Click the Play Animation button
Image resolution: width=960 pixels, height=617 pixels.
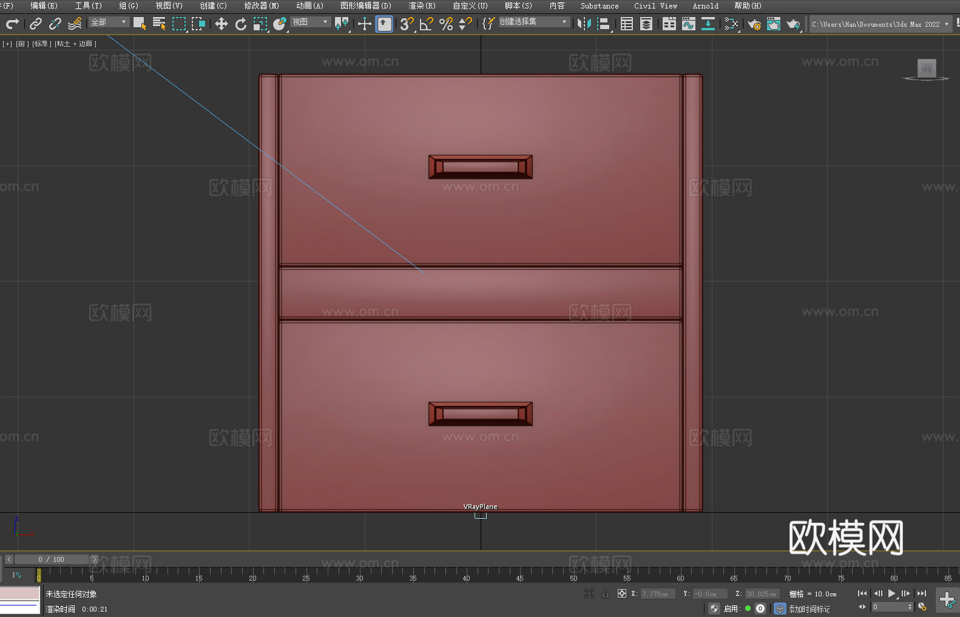(x=892, y=593)
